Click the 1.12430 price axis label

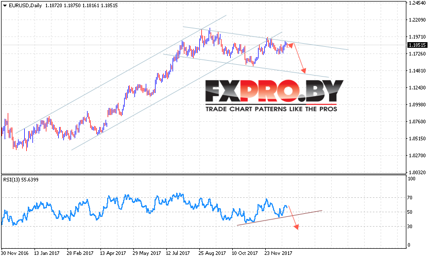point(417,88)
